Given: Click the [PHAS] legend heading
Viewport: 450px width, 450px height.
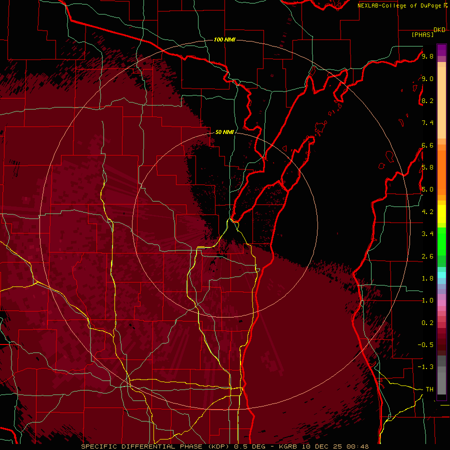Looking at the screenshot, I should (x=422, y=35).
